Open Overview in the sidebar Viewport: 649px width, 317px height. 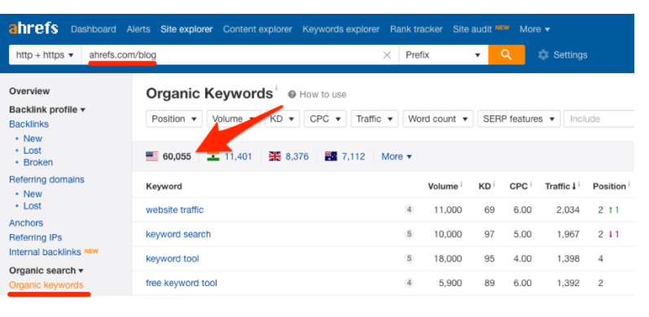pyautogui.click(x=29, y=91)
